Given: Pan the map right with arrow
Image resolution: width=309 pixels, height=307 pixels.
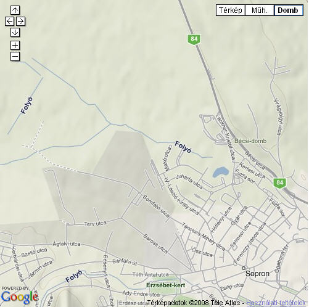Looking at the screenshot, I should [x=20, y=21].
